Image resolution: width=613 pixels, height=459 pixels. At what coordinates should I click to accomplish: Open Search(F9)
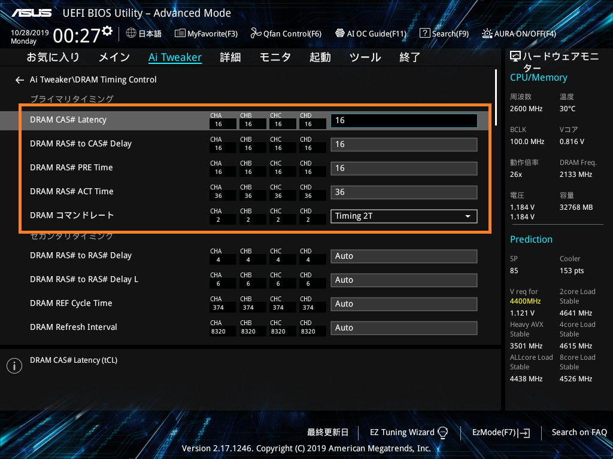click(x=444, y=33)
